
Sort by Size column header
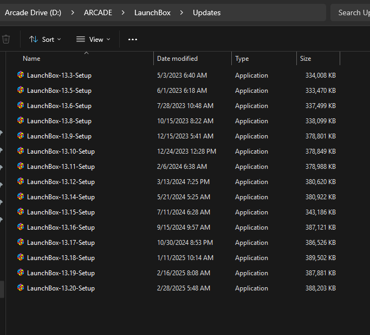(318, 59)
